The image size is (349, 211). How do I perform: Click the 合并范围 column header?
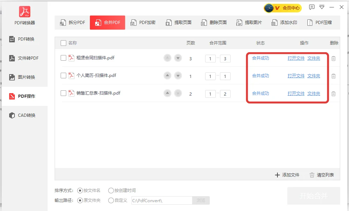pos(218,43)
